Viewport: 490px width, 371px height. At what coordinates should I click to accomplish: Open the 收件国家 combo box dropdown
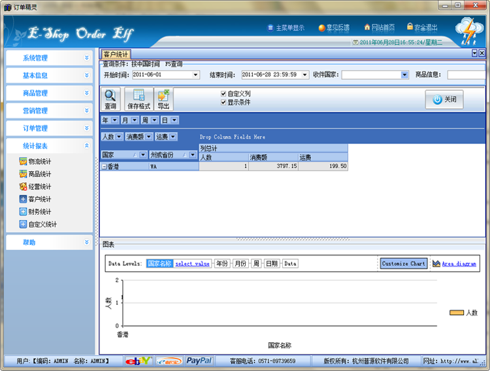pyautogui.click(x=404, y=75)
